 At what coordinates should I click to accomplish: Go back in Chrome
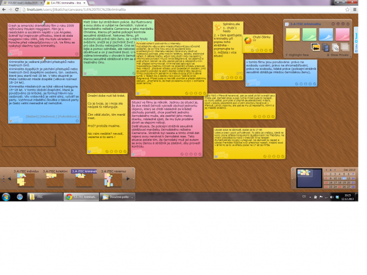tap(4, 10)
